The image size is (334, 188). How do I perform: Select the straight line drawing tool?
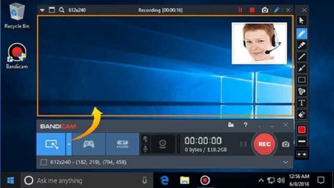pyautogui.click(x=302, y=57)
